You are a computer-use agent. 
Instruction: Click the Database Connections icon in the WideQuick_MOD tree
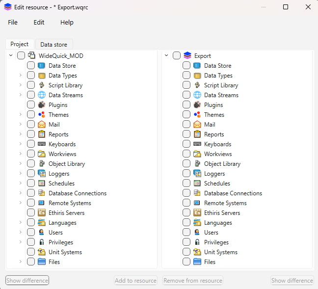[x=42, y=193]
